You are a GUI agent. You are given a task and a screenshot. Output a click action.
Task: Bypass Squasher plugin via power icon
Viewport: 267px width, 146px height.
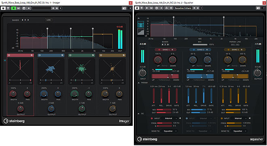pyautogui.click(x=137, y=8)
